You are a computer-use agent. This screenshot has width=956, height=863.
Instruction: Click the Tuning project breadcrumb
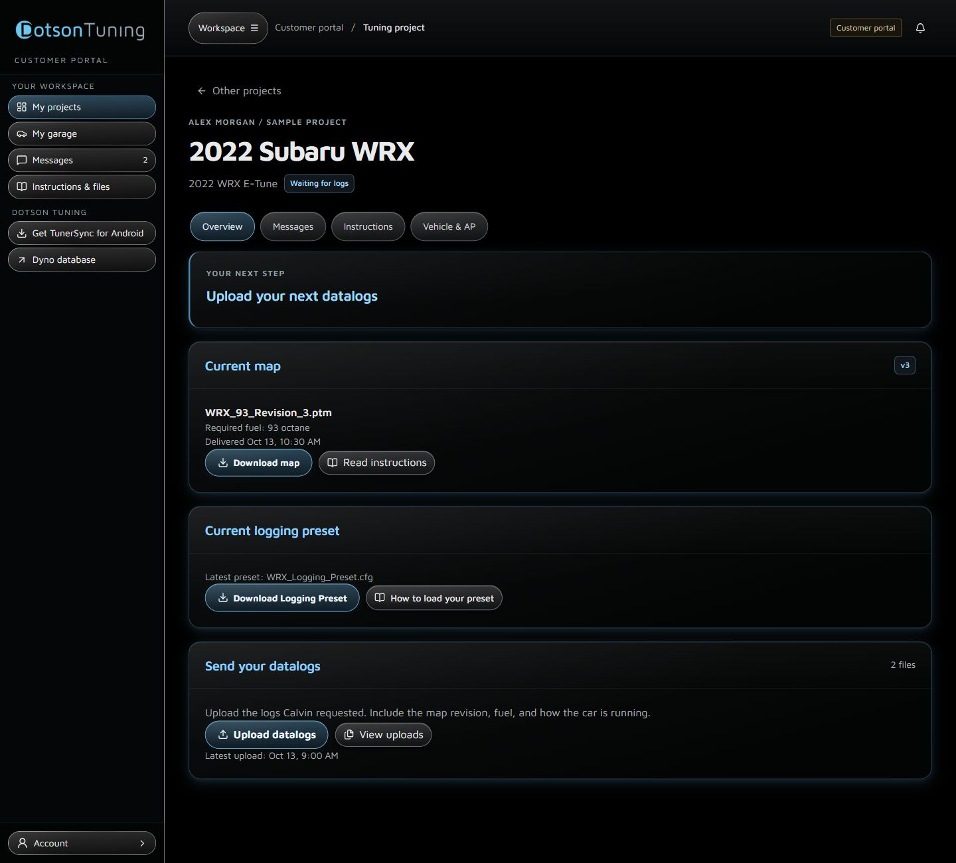point(394,28)
